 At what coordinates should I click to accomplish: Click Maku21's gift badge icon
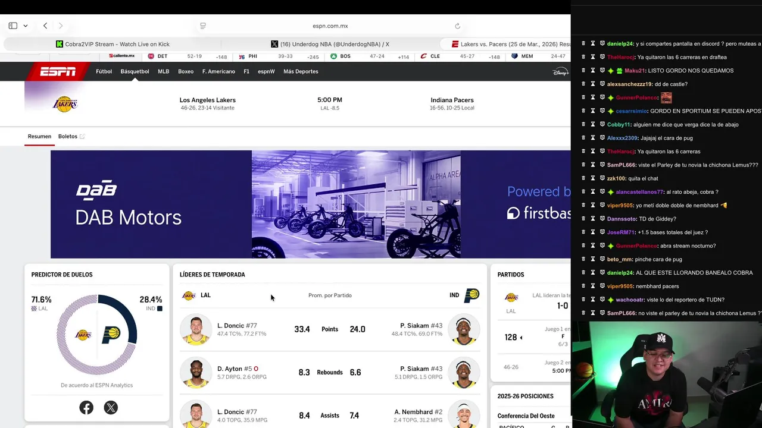click(x=619, y=71)
